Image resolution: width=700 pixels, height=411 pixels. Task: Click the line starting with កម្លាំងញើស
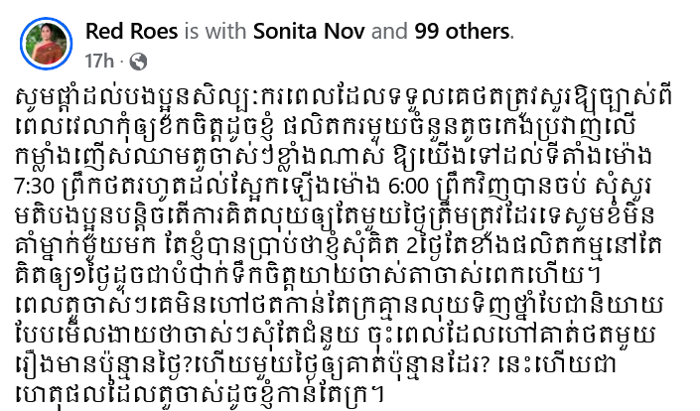click(333, 157)
